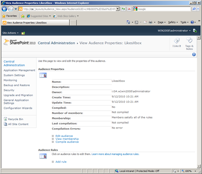Open Backup and Restore
The width and height of the screenshot is (202, 174).
click(17, 85)
